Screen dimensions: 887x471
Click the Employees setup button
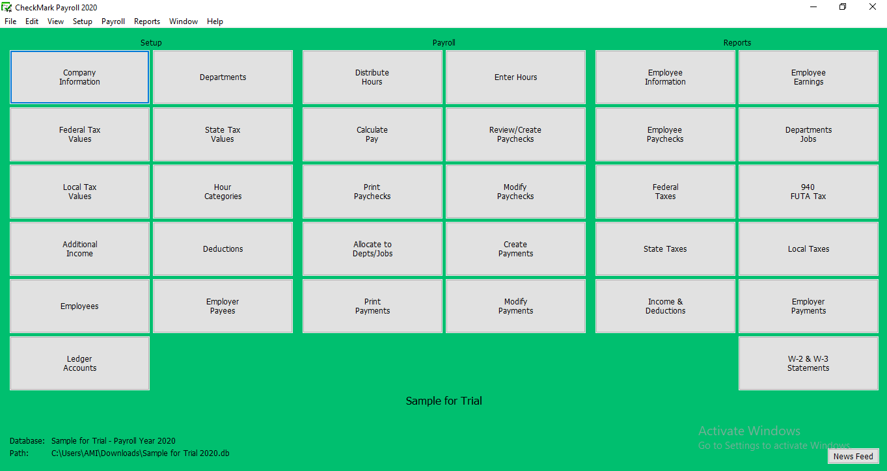pos(79,306)
